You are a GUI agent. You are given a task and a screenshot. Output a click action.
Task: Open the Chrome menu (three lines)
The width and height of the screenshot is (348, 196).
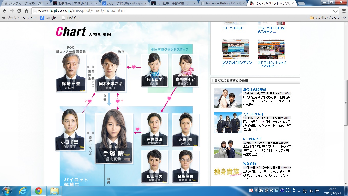[344, 11]
